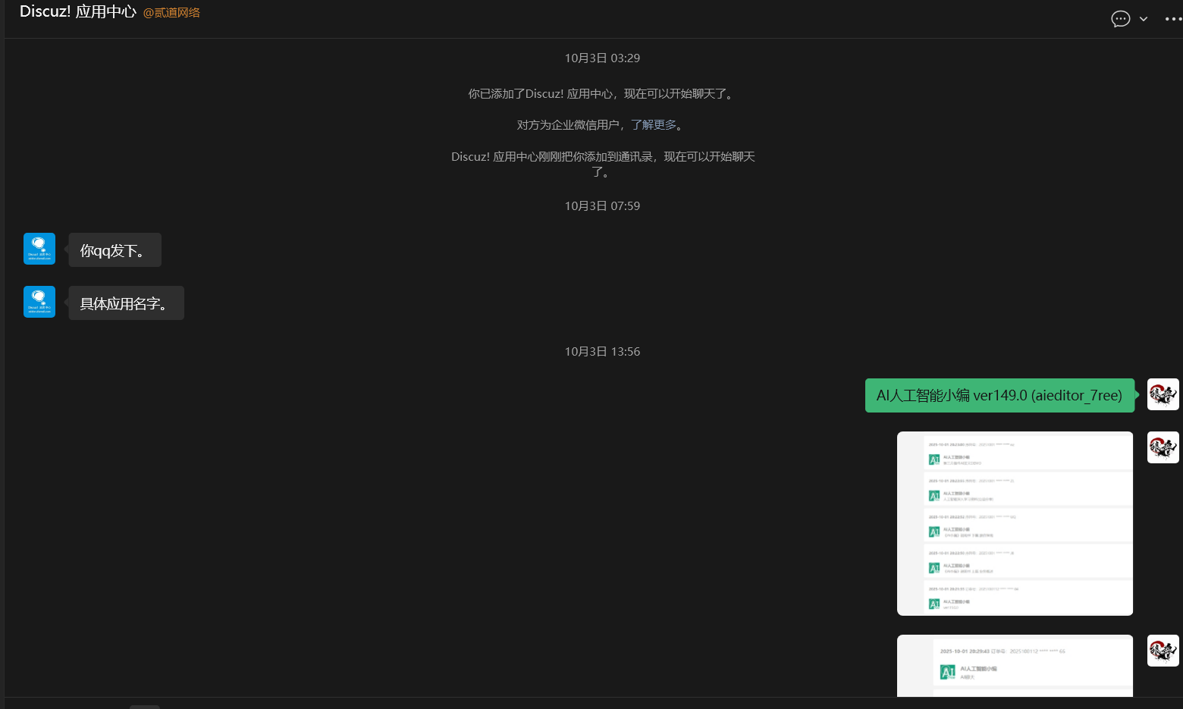Select the 具体应用名字。 message bubble
The image size is (1183, 709).
pyautogui.click(x=126, y=303)
